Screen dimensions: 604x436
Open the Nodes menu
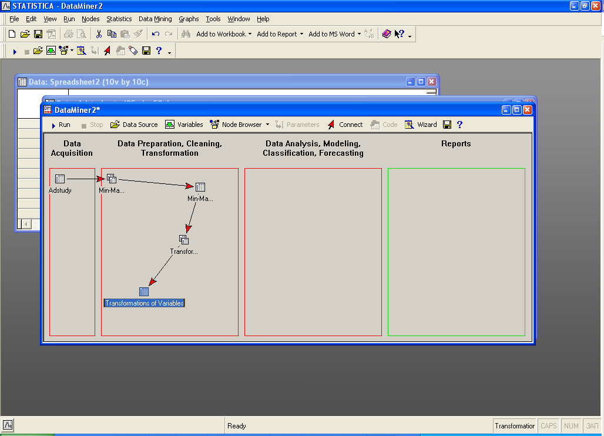coord(90,19)
